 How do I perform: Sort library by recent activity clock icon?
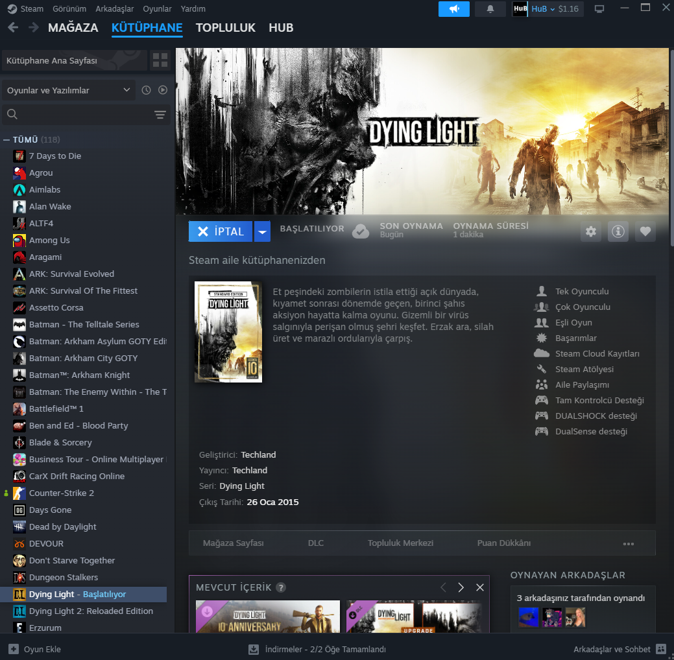click(146, 90)
